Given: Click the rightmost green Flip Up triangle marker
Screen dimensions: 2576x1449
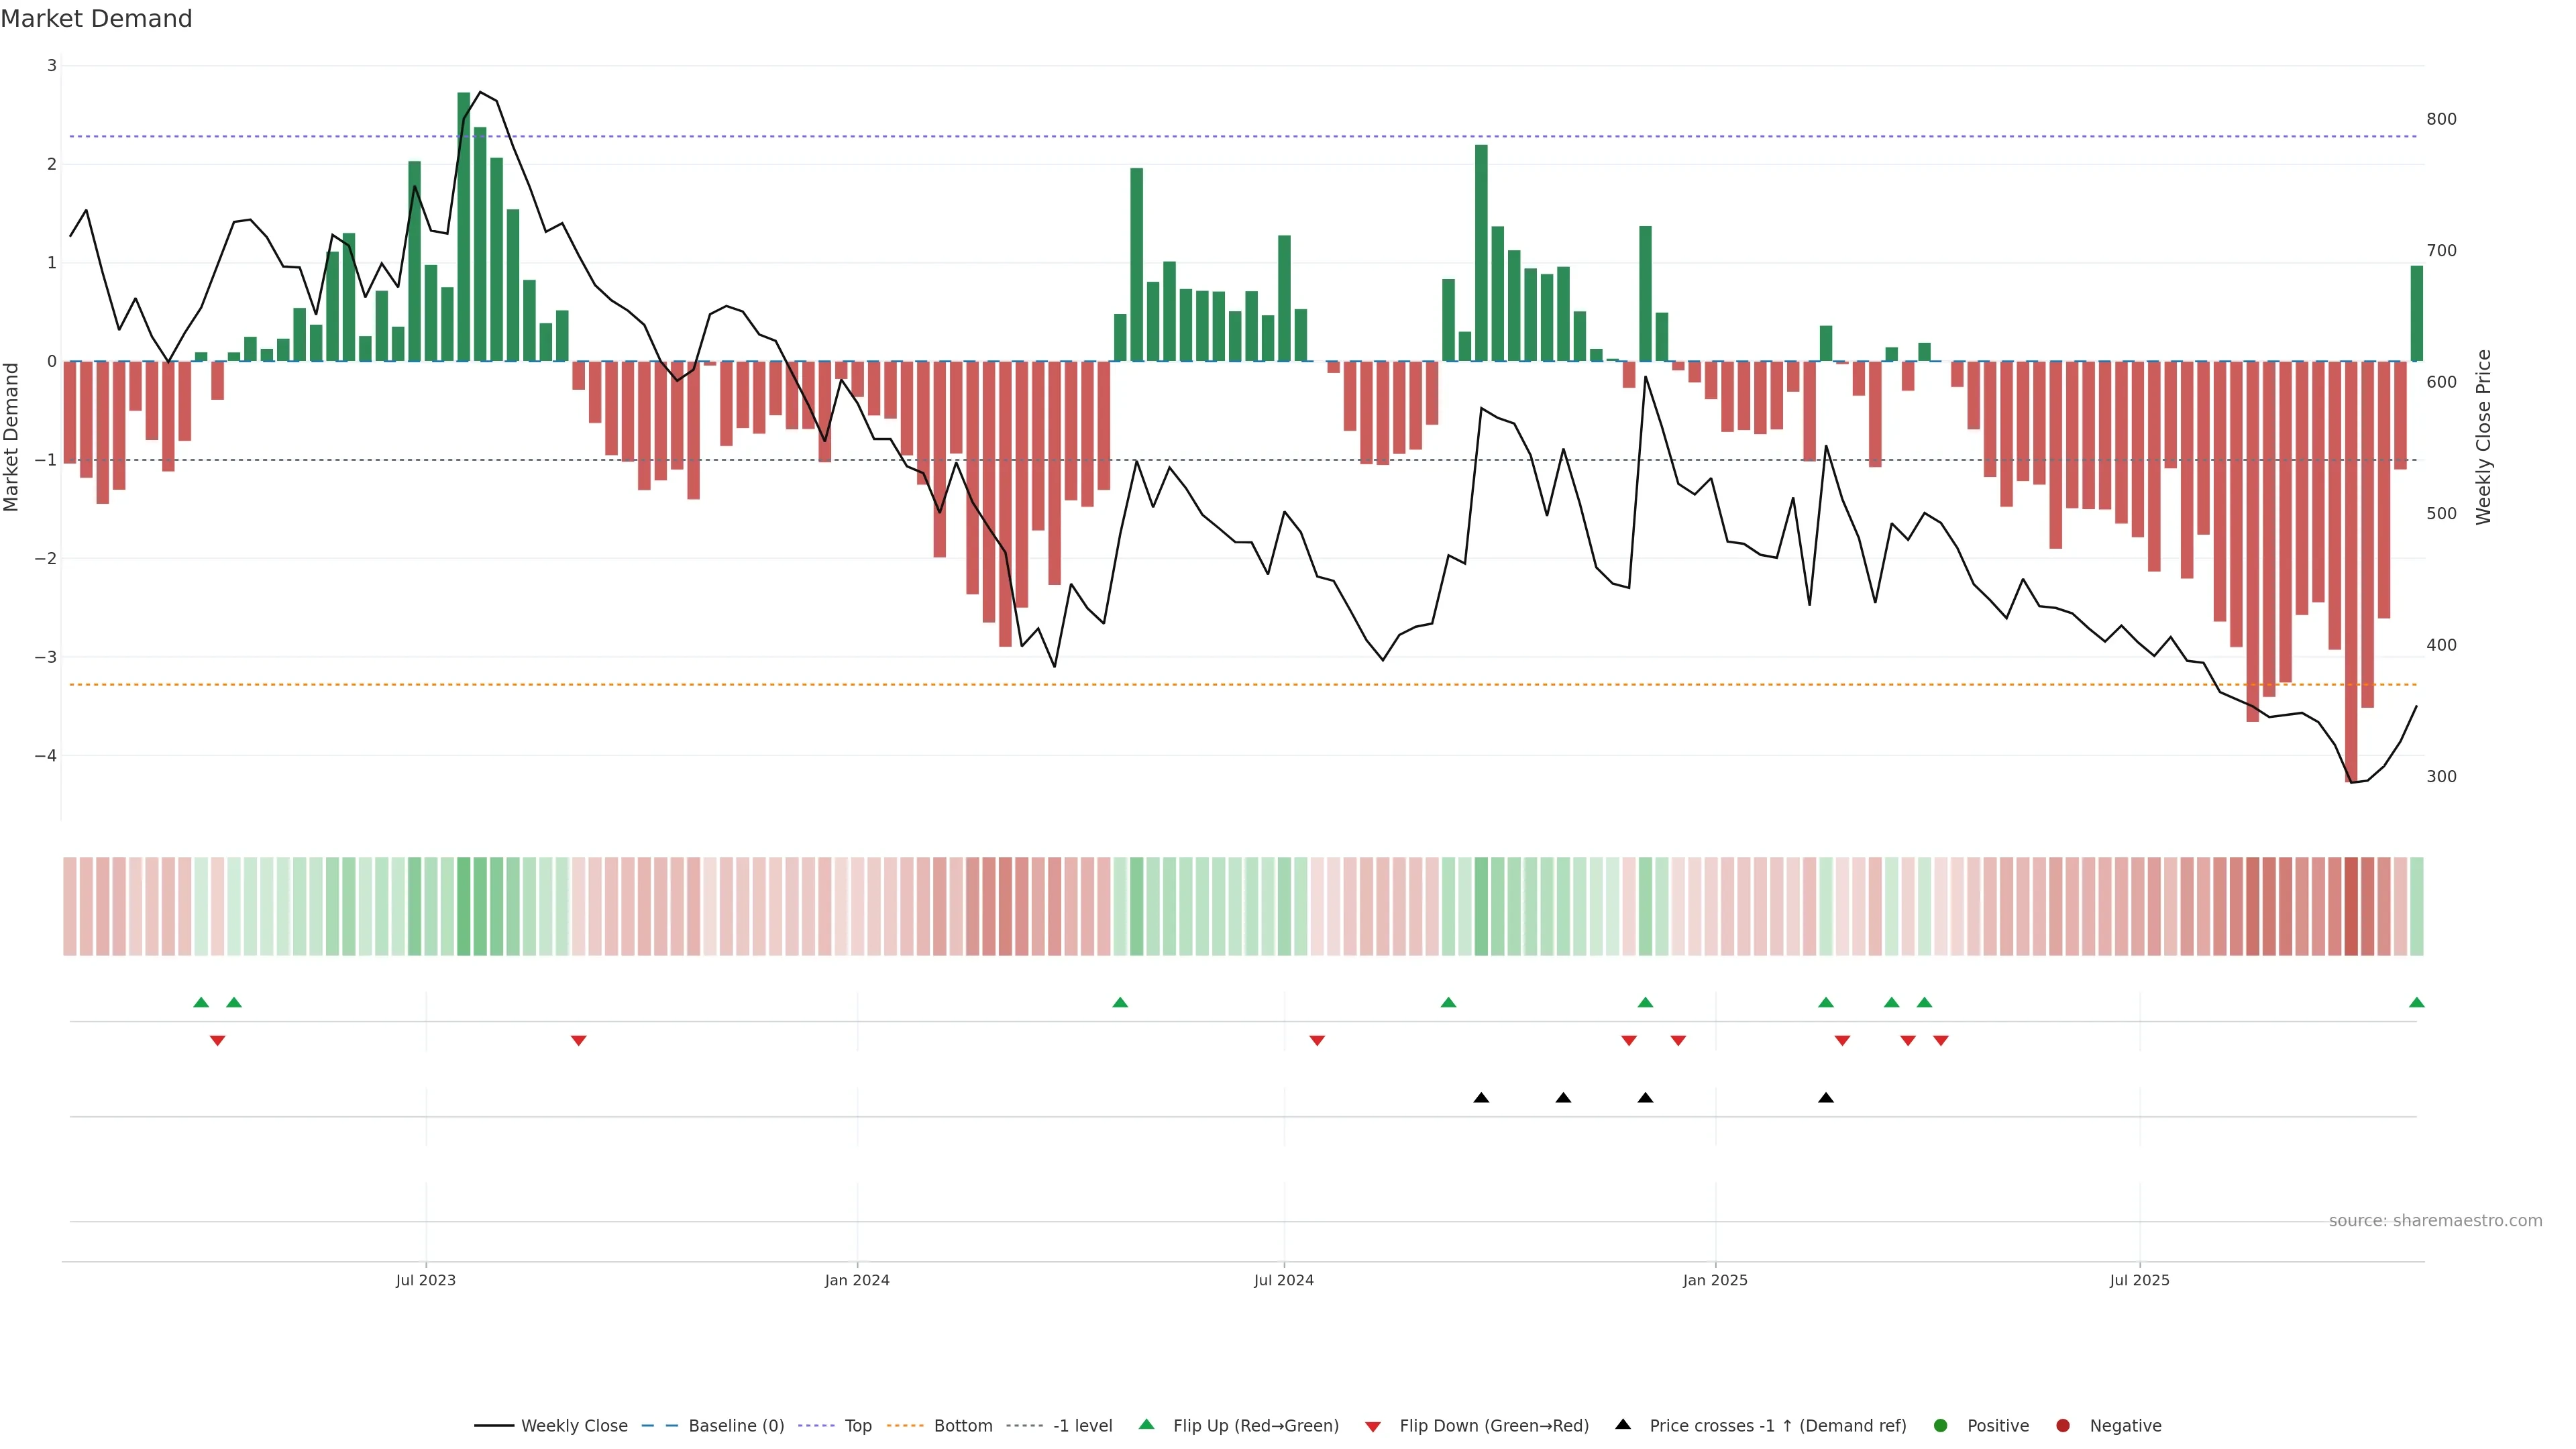Looking at the screenshot, I should click(2416, 1002).
